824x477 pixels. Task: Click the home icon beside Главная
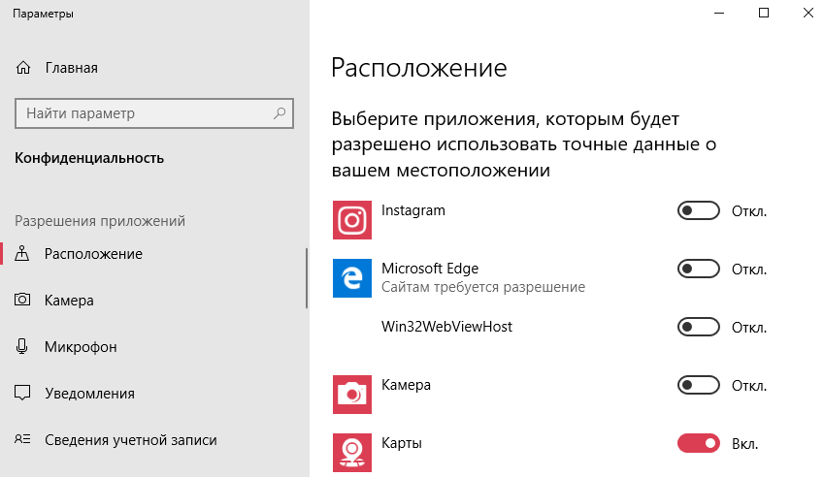pyautogui.click(x=23, y=68)
